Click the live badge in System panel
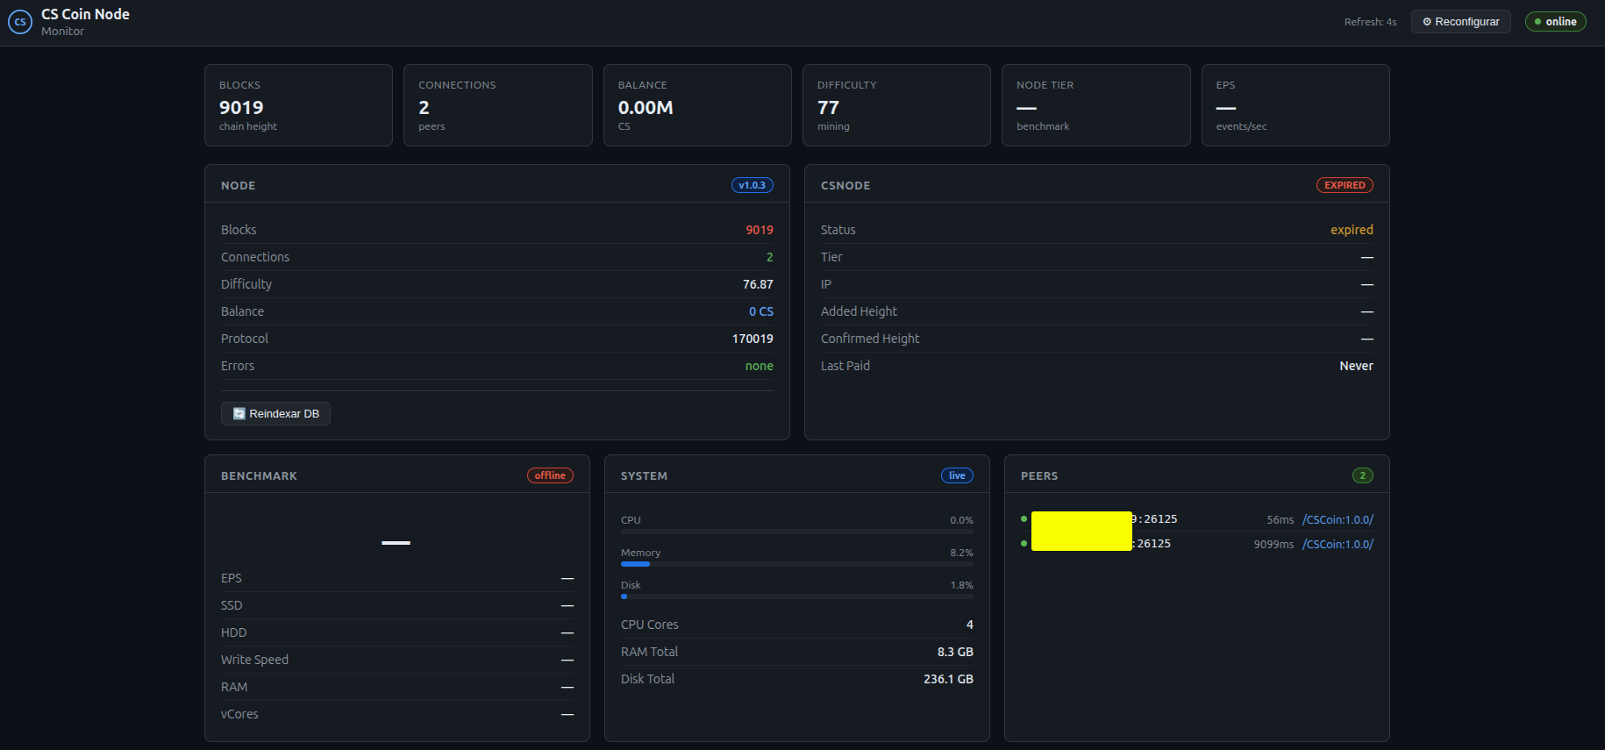Image resolution: width=1605 pixels, height=750 pixels. click(x=957, y=475)
